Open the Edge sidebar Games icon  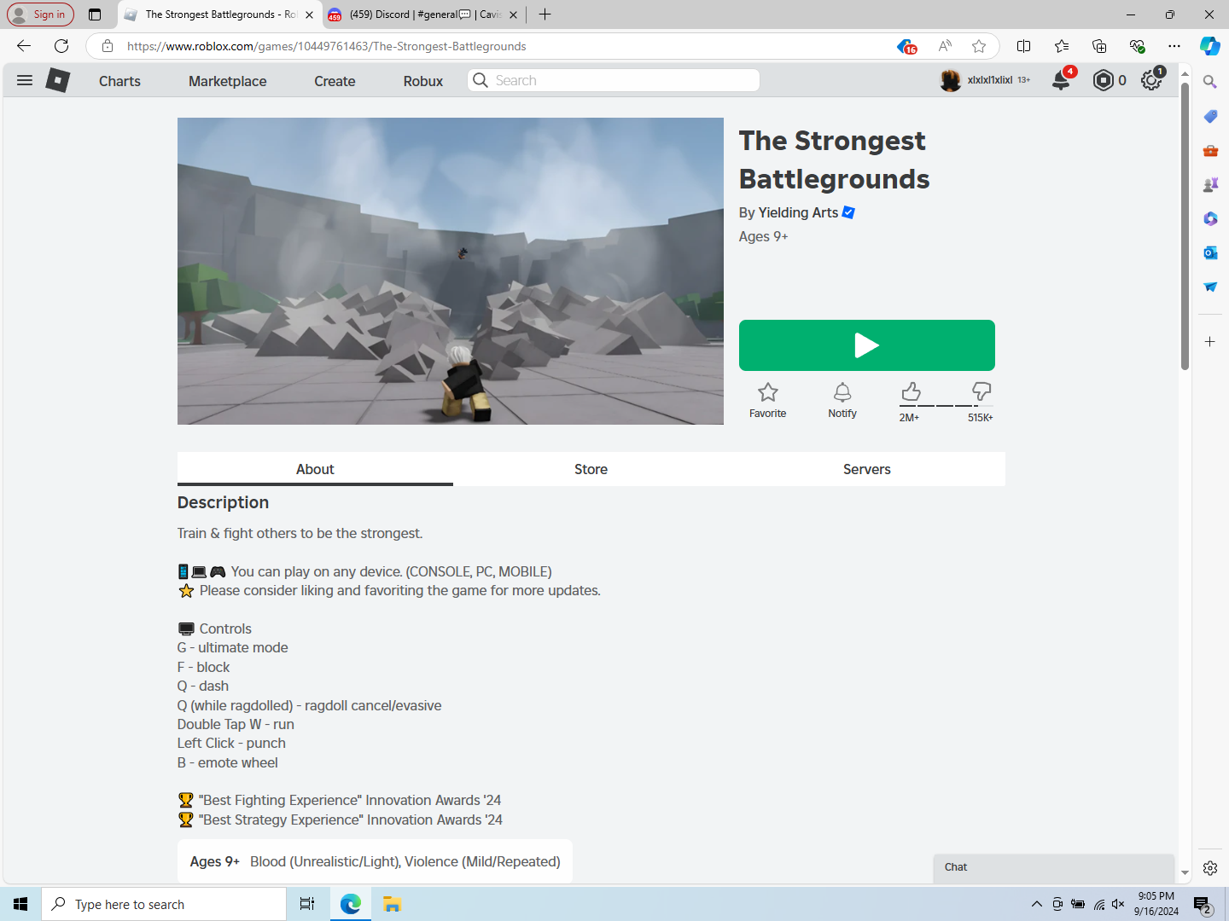(1210, 184)
